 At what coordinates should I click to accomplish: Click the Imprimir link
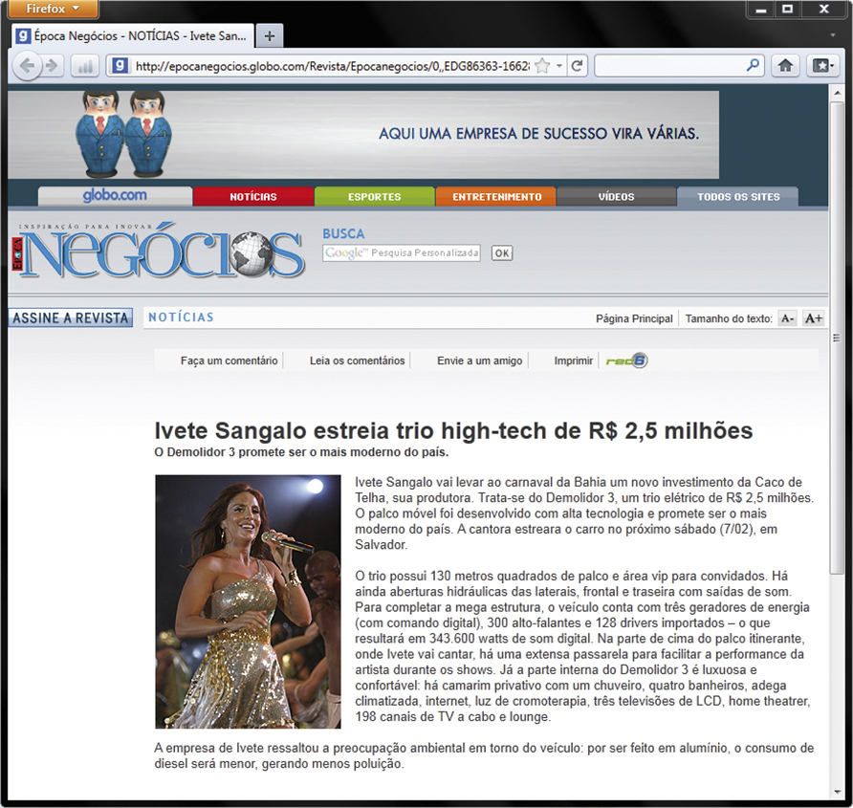pyautogui.click(x=574, y=360)
